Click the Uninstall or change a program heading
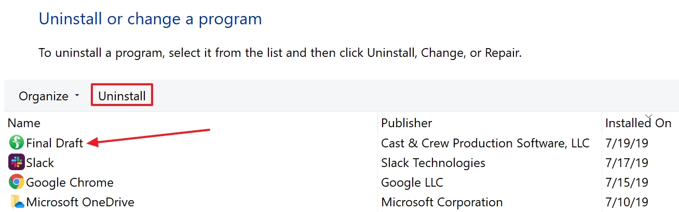This screenshot has width=679, height=212. (151, 19)
